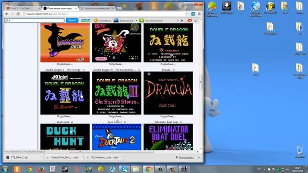Click 'Подробнее...' under Dracula
This screenshot has width=308, height=173.
(168, 116)
